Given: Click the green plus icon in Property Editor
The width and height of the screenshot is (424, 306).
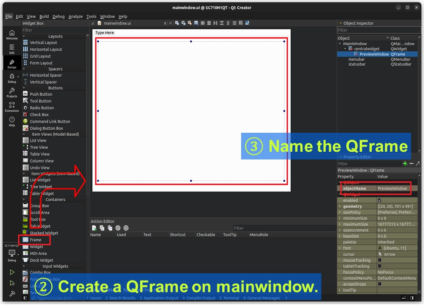Looking at the screenshot, I should pyautogui.click(x=405, y=164).
